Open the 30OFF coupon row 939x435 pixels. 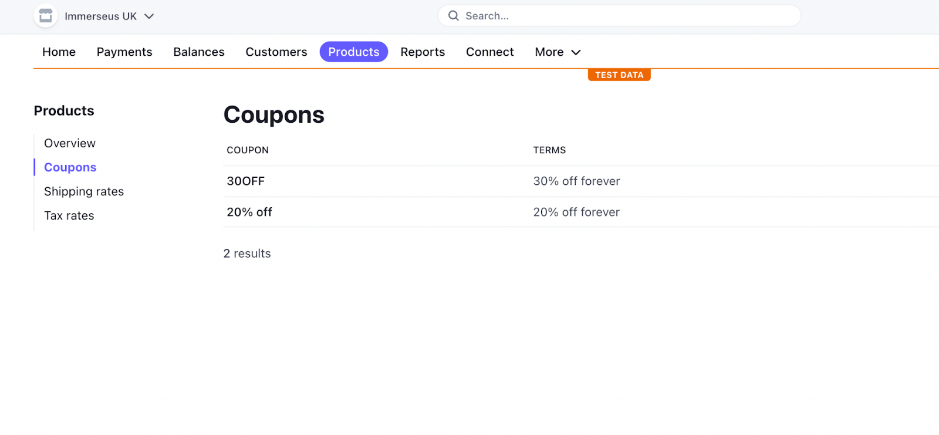tap(246, 181)
